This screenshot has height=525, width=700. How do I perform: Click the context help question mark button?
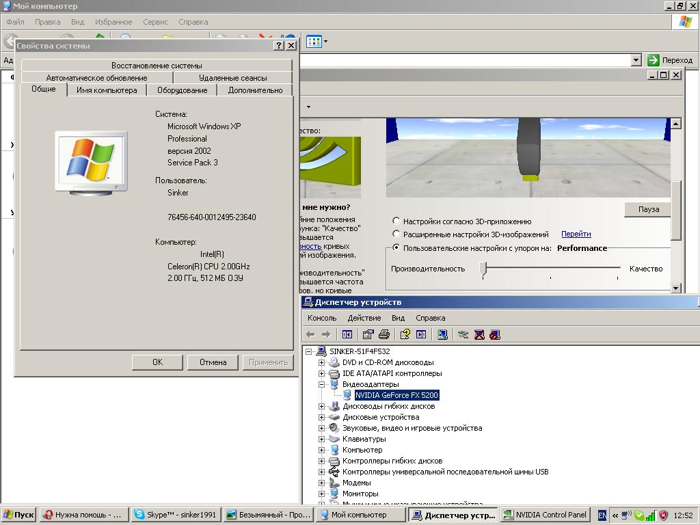tap(279, 46)
